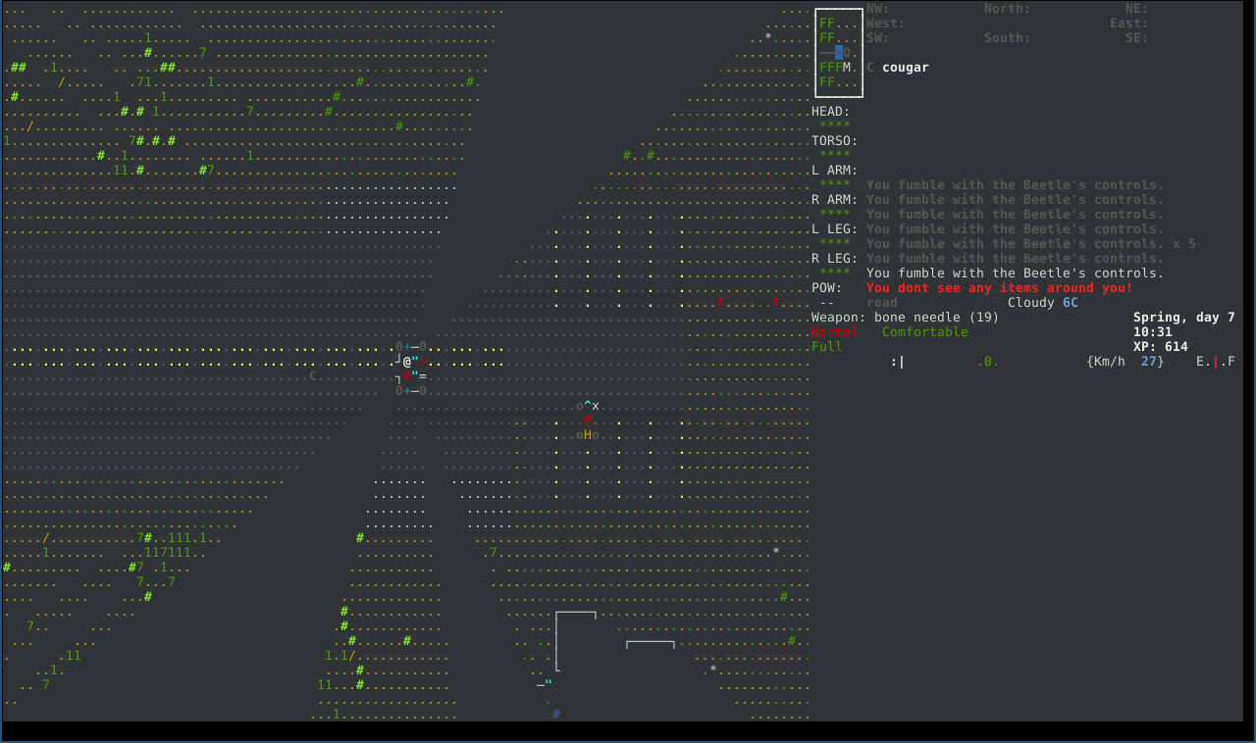Select the red # seat in the Beetle

point(407,376)
